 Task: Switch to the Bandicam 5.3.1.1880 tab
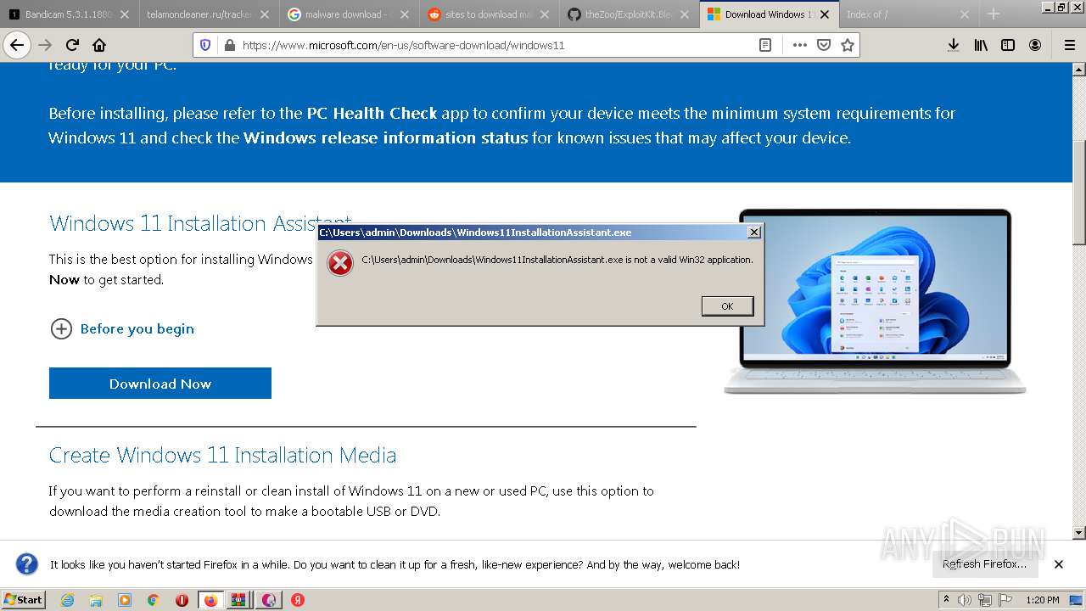point(70,14)
